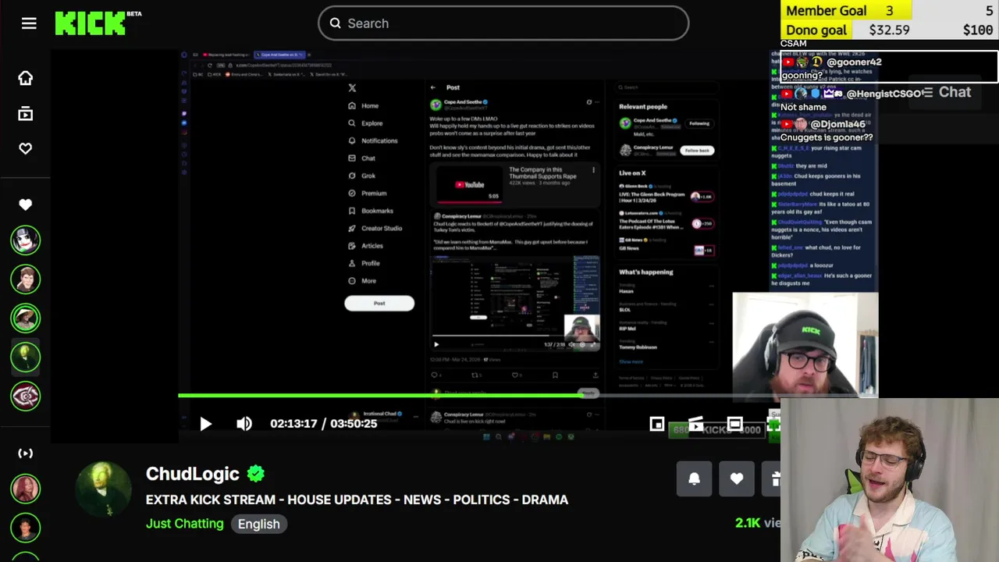Click the search magnifier icon
The image size is (999, 562).
pos(336,23)
